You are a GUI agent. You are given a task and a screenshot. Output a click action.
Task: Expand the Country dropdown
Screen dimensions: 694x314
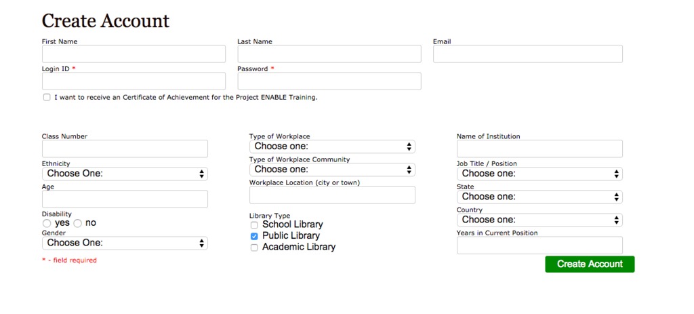pos(539,220)
